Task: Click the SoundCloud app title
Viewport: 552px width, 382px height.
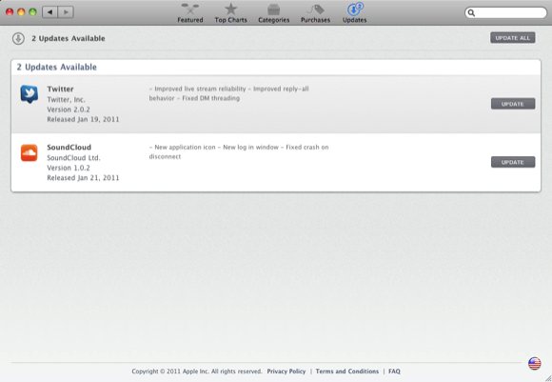Action: click(69, 148)
